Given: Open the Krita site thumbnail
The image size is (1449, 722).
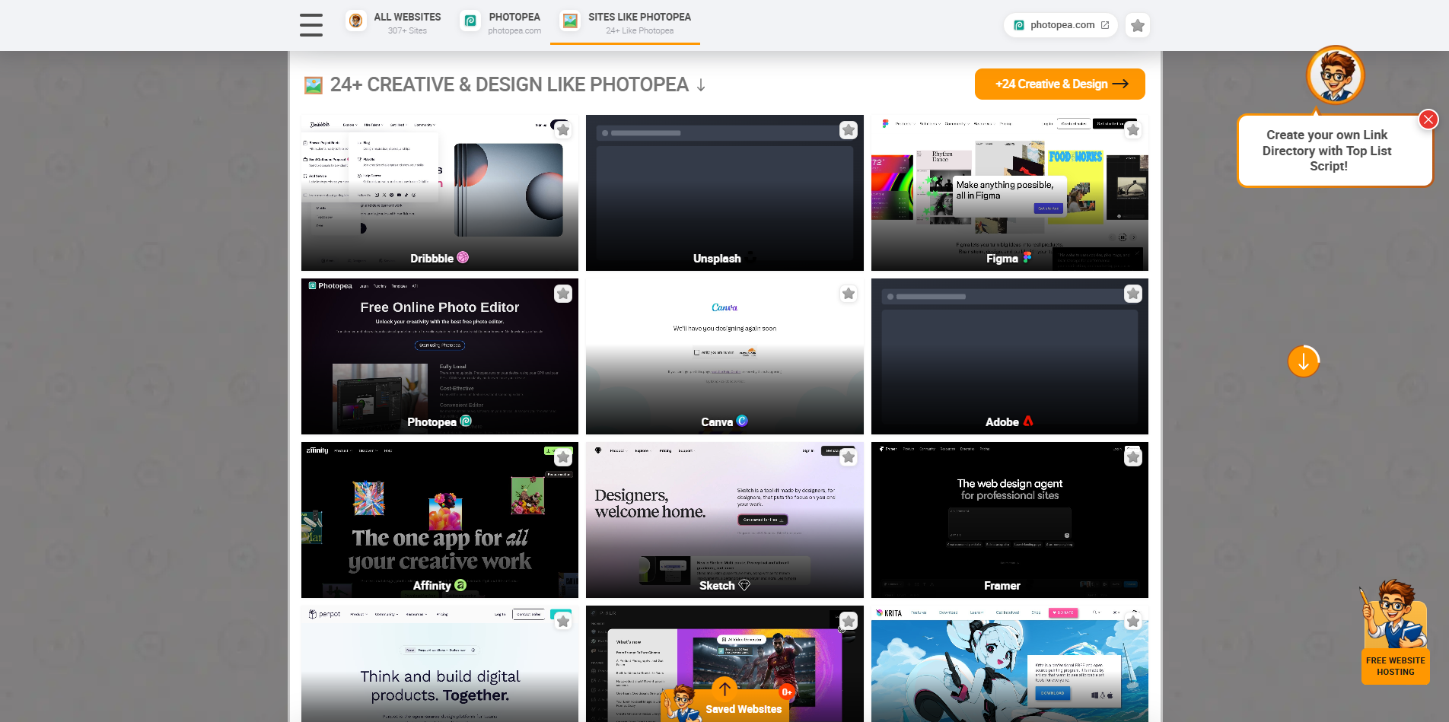Looking at the screenshot, I should [1010, 663].
